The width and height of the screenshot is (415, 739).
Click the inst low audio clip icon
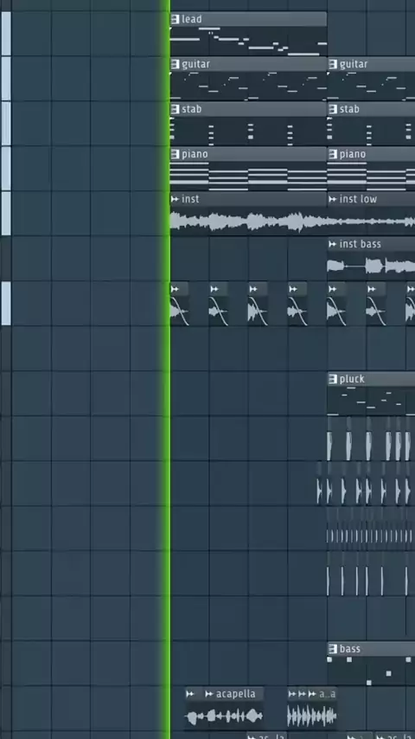(x=333, y=199)
